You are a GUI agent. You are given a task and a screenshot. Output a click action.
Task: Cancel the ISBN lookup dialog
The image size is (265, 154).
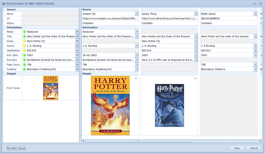click(x=254, y=148)
